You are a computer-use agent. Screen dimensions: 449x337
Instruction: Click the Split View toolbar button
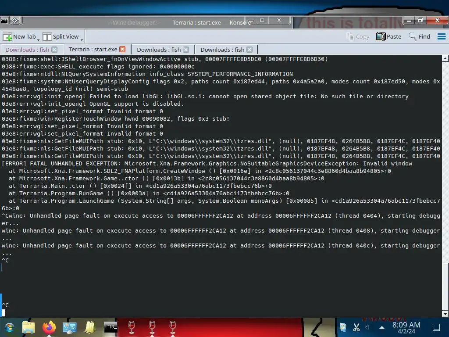point(61,37)
